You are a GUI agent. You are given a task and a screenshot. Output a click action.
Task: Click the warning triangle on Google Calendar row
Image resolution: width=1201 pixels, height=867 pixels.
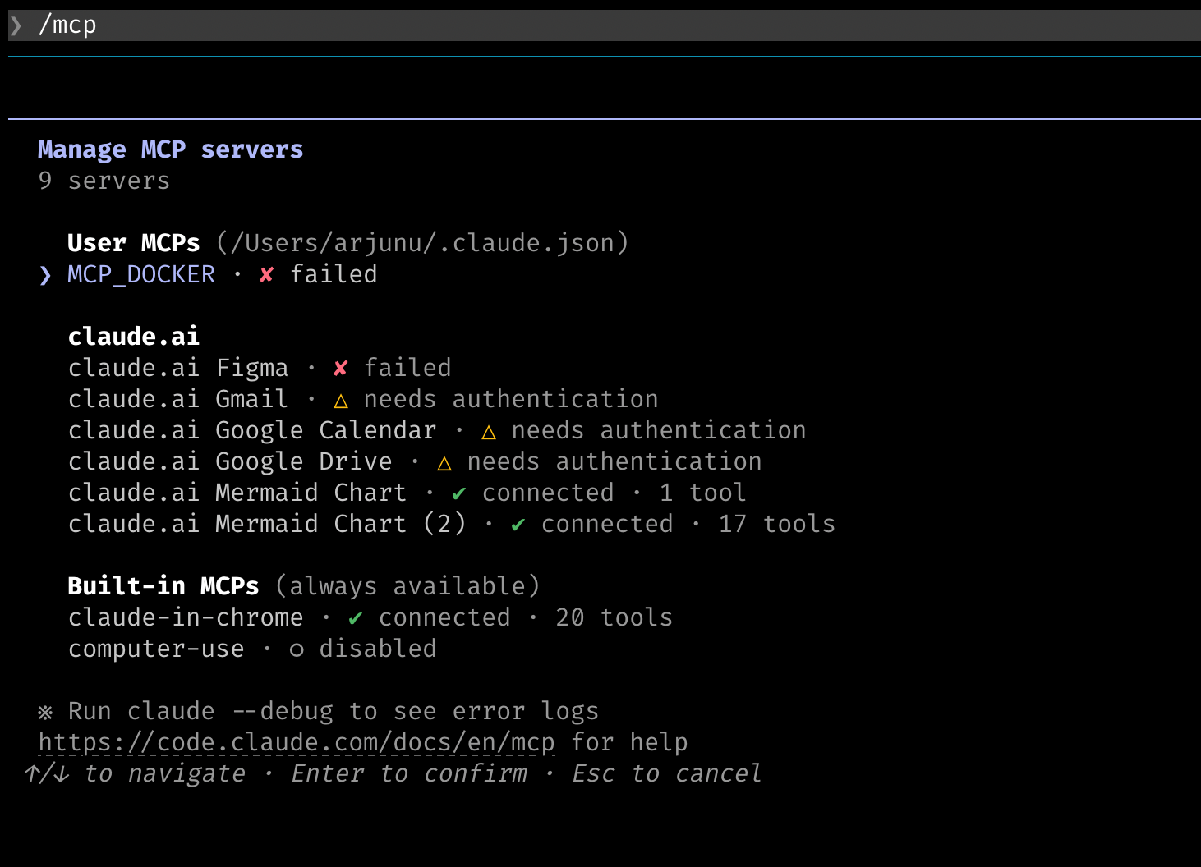[x=489, y=432]
